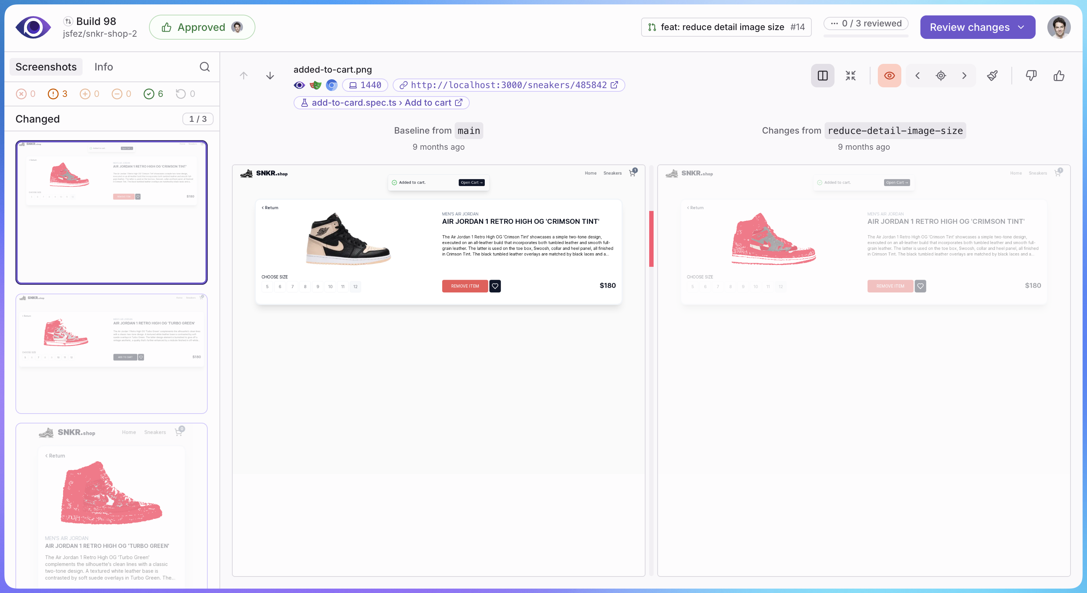
Task: Click the search screenshots icon
Action: (x=205, y=67)
